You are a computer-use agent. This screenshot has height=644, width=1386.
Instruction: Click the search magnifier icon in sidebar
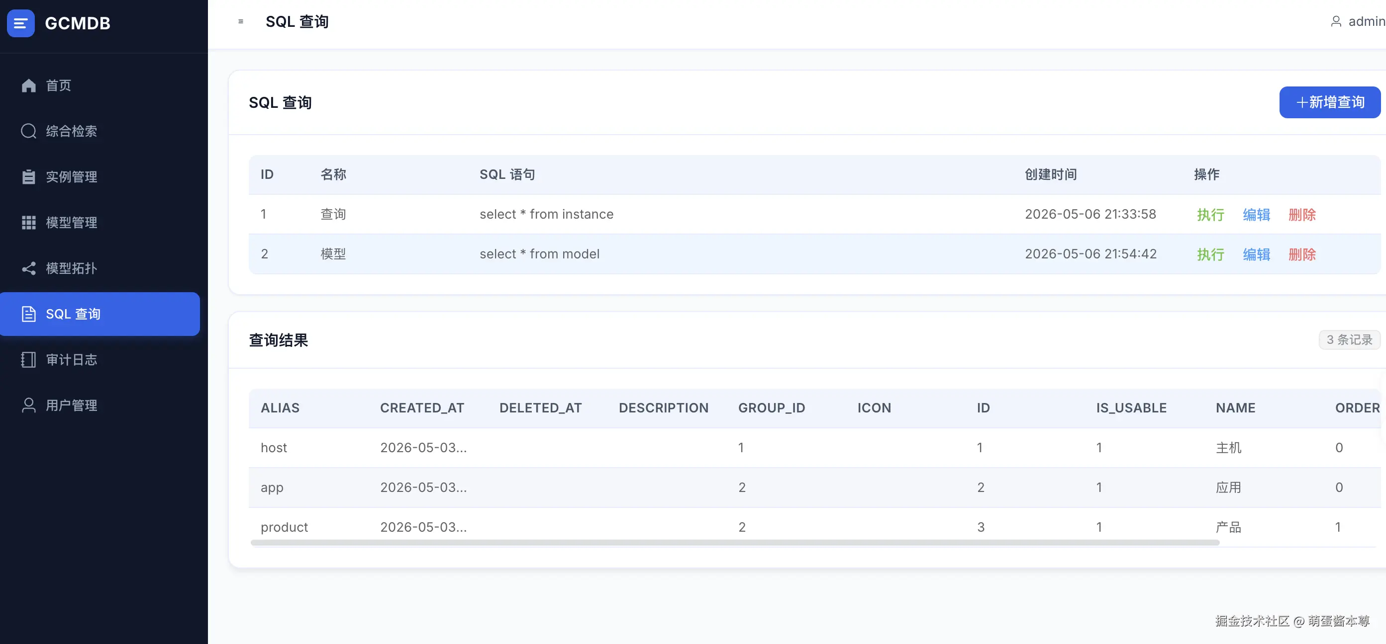[x=28, y=131]
